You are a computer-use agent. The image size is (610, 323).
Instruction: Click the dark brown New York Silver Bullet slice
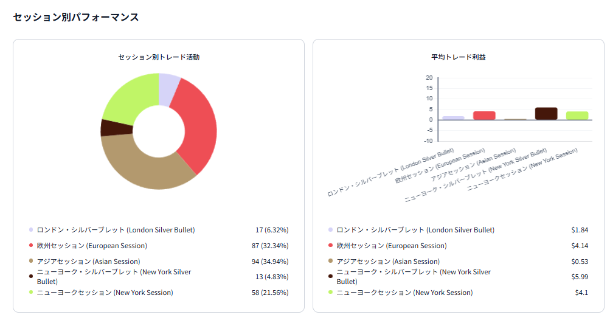coord(109,128)
